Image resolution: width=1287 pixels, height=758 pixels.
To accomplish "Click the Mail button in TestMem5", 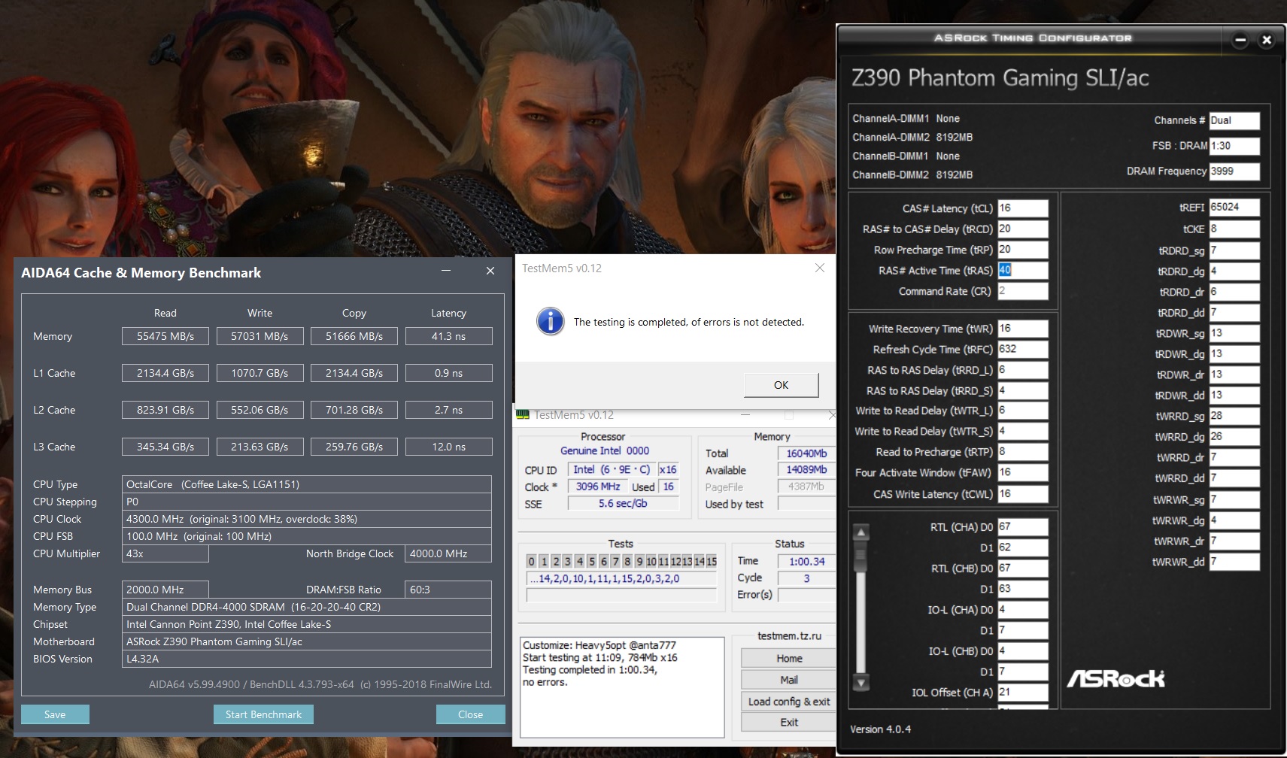I will pyautogui.click(x=789, y=680).
